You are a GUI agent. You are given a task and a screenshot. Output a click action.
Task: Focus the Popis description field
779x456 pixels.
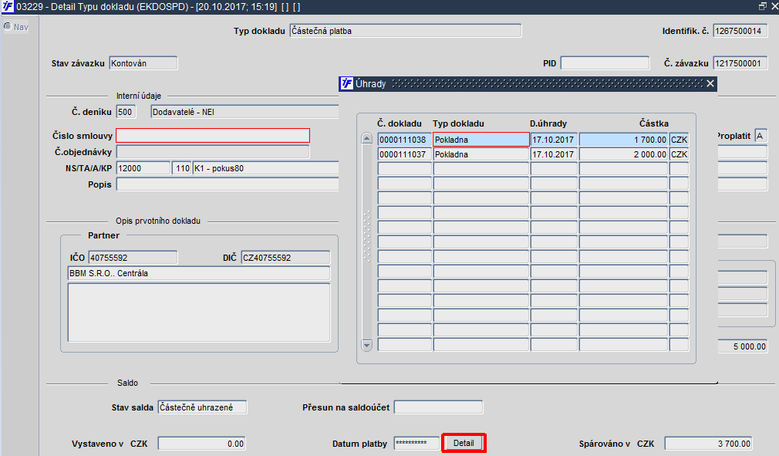coord(228,184)
